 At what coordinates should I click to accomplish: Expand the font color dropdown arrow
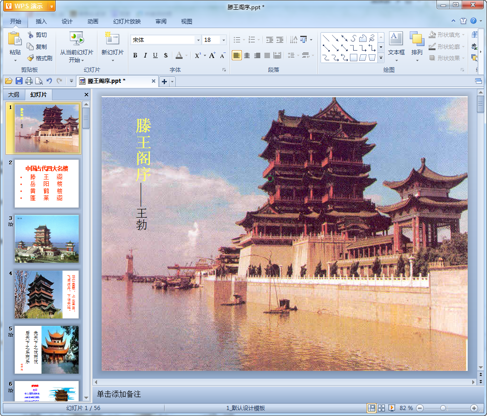pyautogui.click(x=186, y=56)
